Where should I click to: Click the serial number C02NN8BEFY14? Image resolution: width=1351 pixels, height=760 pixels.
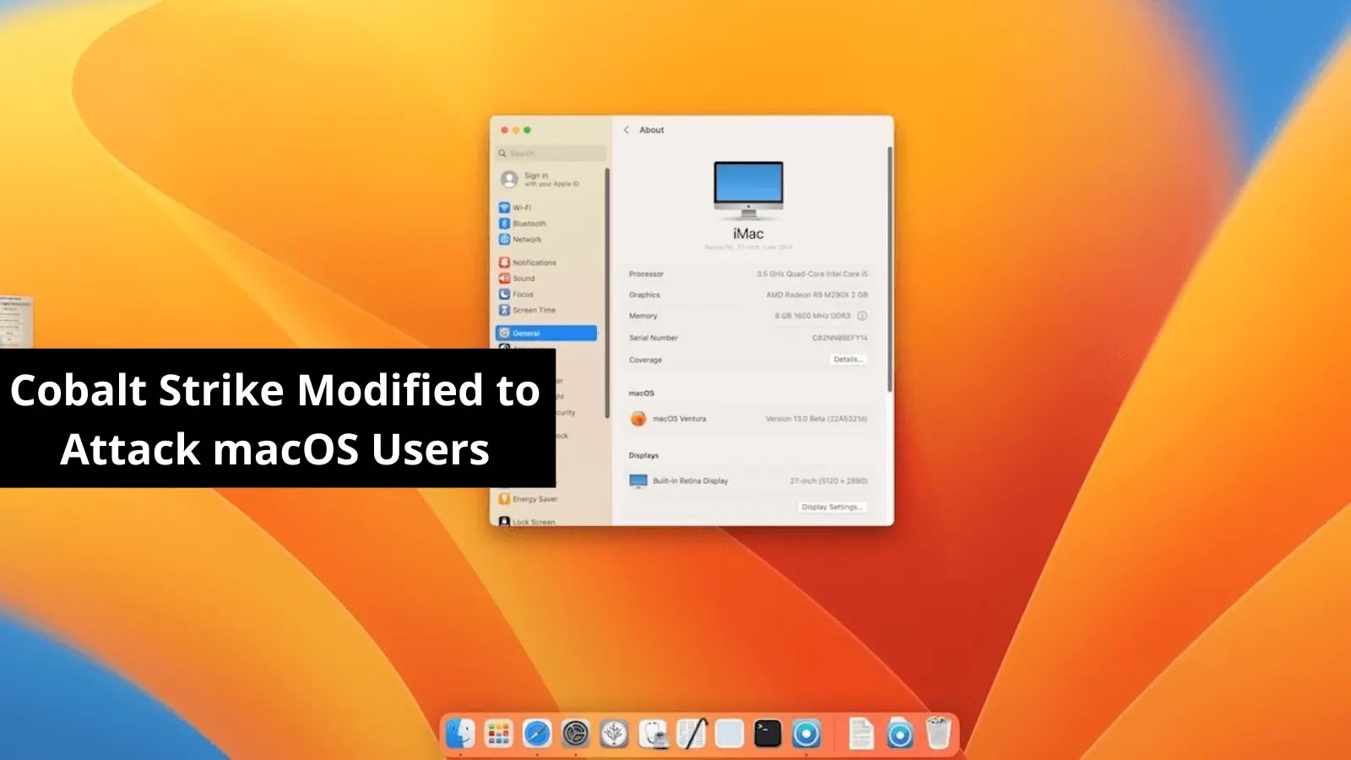pos(840,338)
